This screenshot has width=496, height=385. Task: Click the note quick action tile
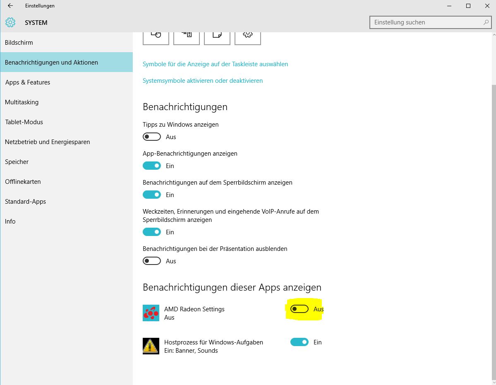217,36
